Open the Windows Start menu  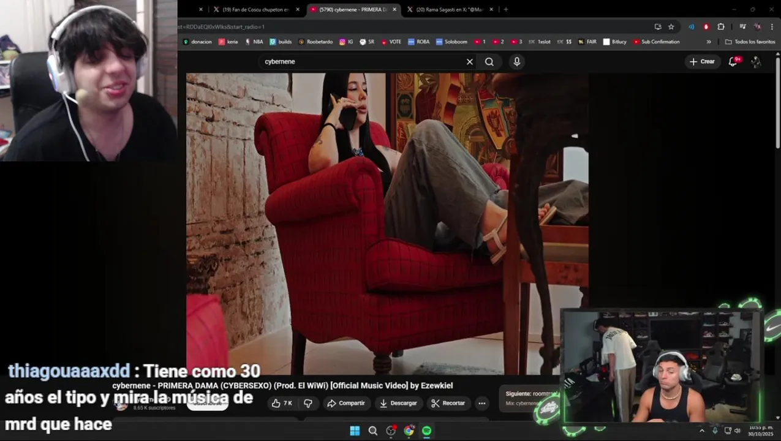point(355,431)
